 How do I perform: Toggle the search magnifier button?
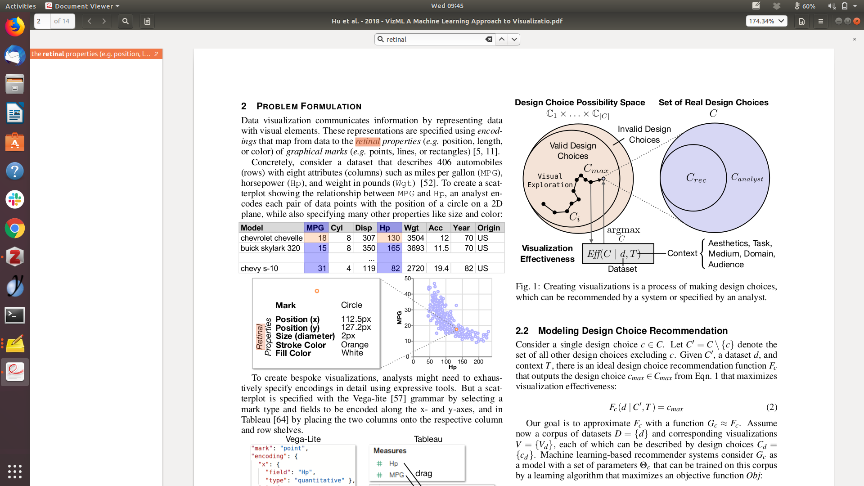126,21
